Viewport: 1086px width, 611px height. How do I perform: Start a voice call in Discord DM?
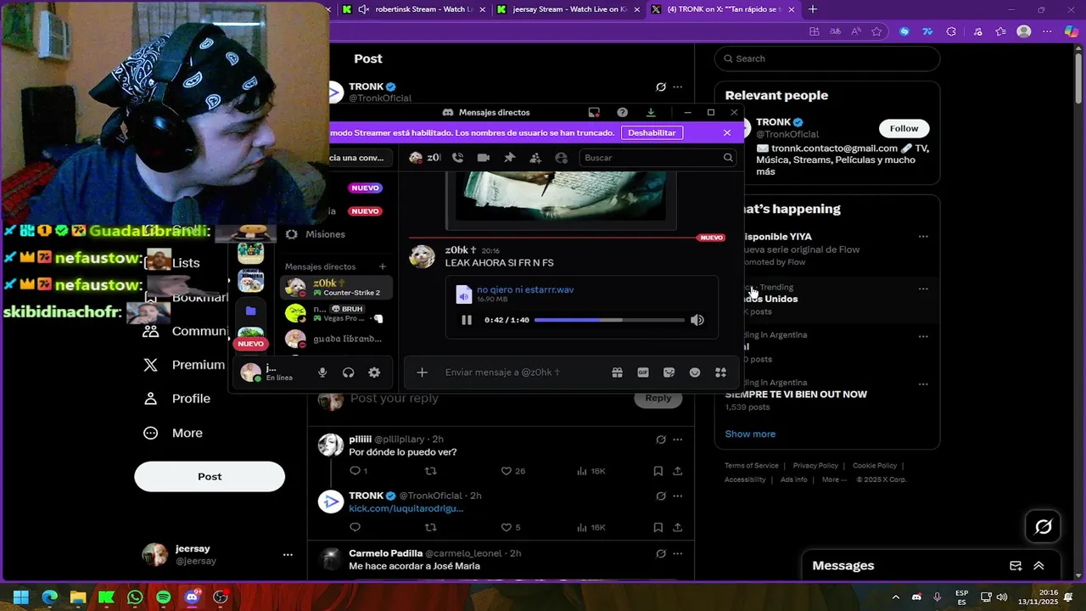[458, 158]
